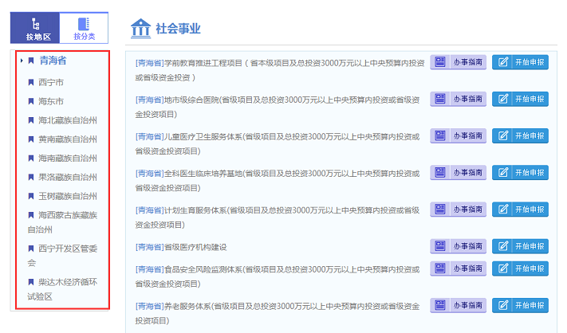Open 学前教育推进工程项目 link
Screen dimensions: 567x333
280,70
